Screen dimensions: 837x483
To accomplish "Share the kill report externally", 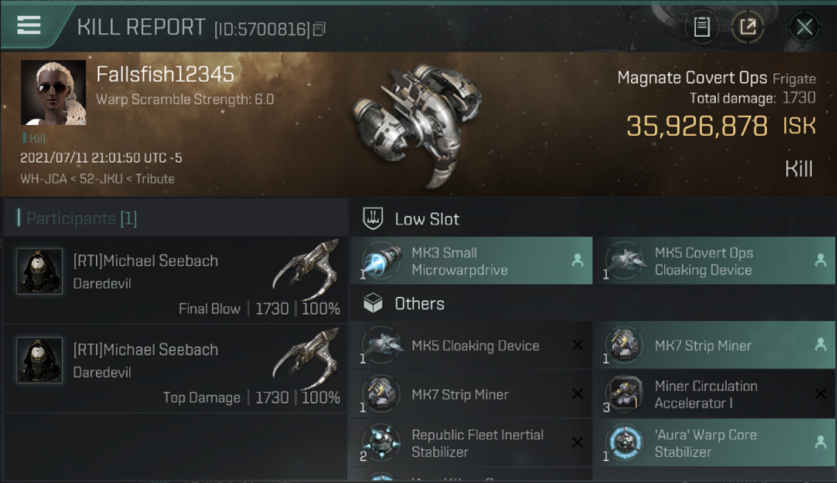I will coord(748,27).
